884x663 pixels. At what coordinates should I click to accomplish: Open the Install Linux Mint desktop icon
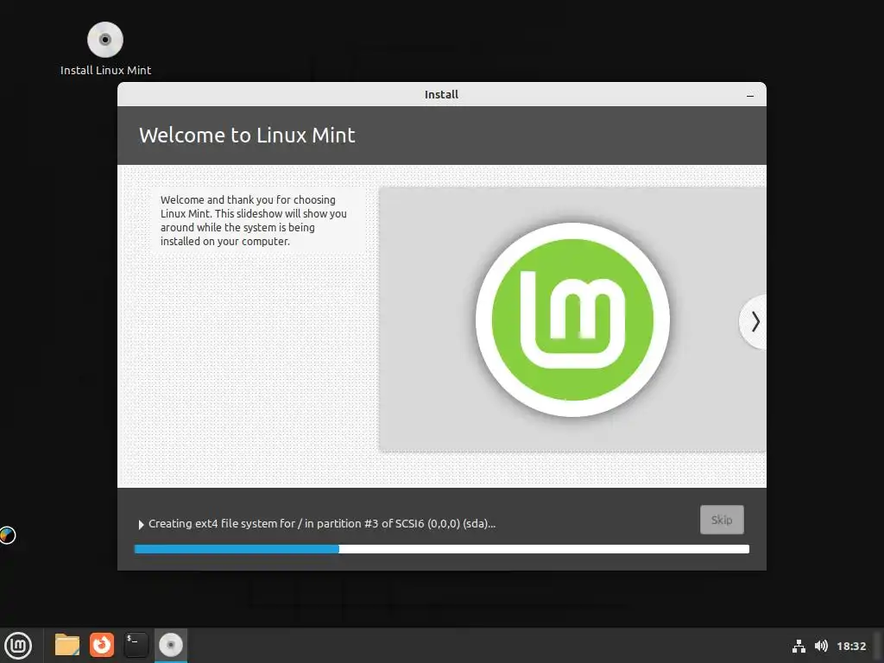105,48
